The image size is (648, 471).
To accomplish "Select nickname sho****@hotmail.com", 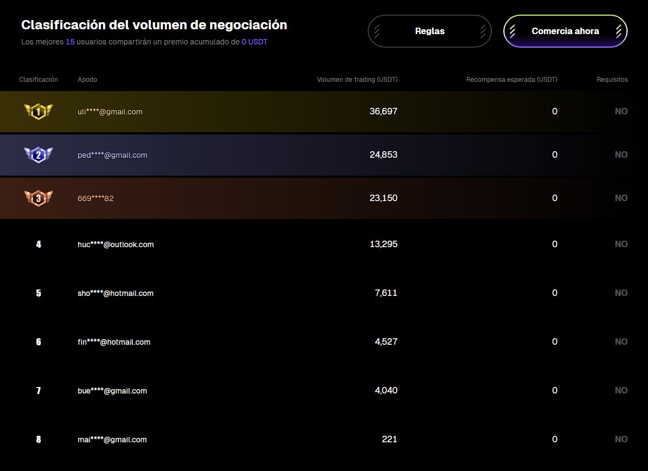I will coord(115,293).
